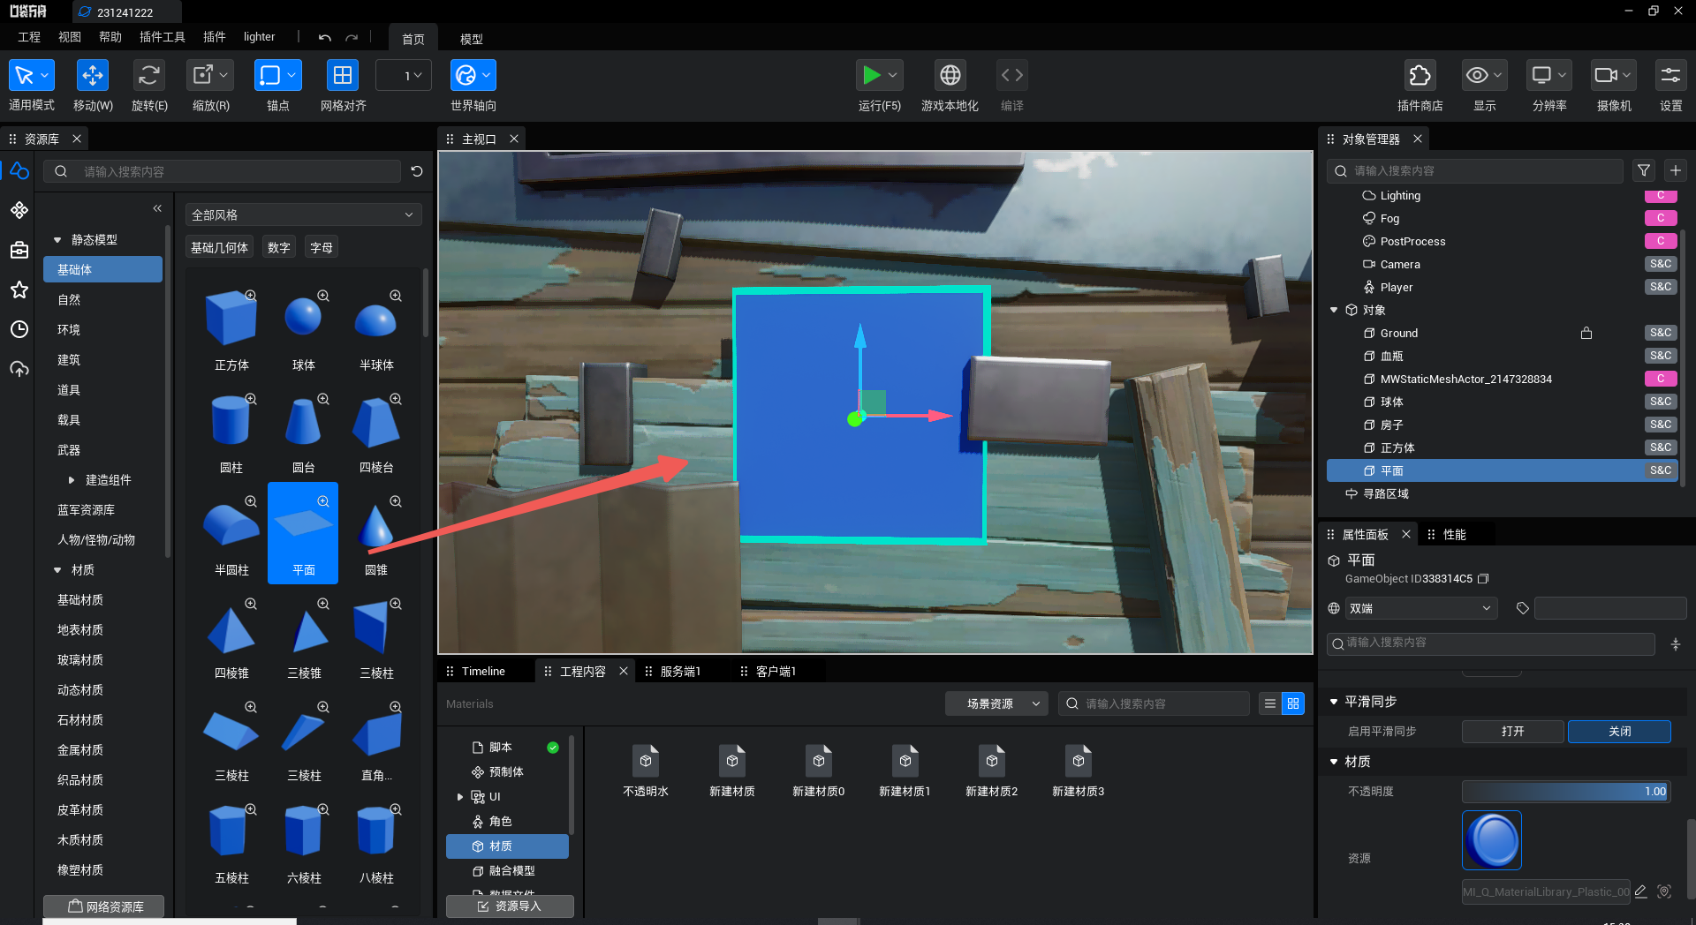
Task: Open the 插件工具 menu
Action: click(x=163, y=37)
